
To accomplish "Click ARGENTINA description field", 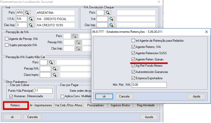I will click(55, 13).
